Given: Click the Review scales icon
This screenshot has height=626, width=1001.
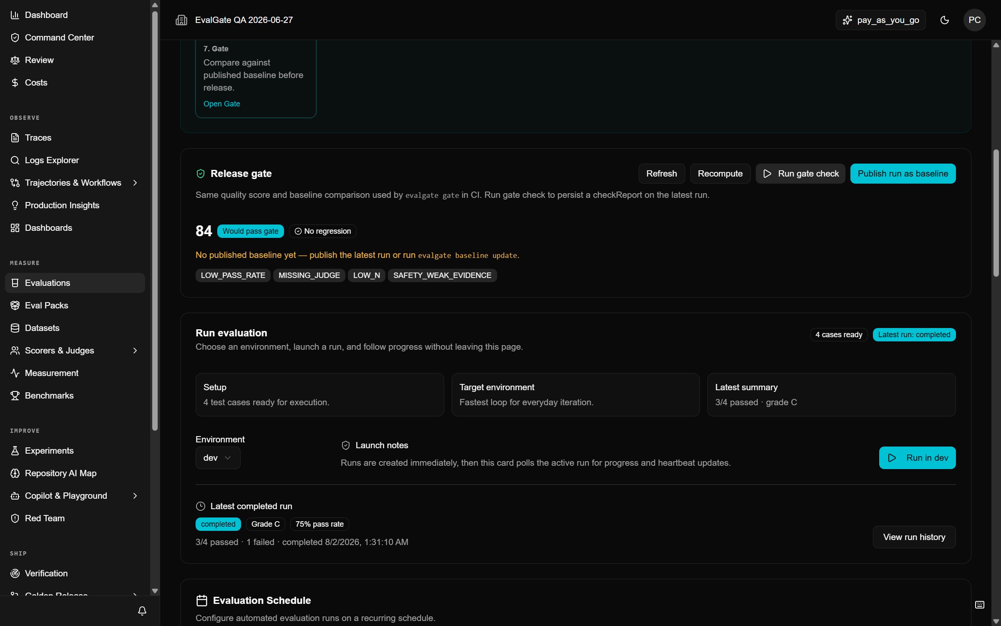Looking at the screenshot, I should [15, 60].
